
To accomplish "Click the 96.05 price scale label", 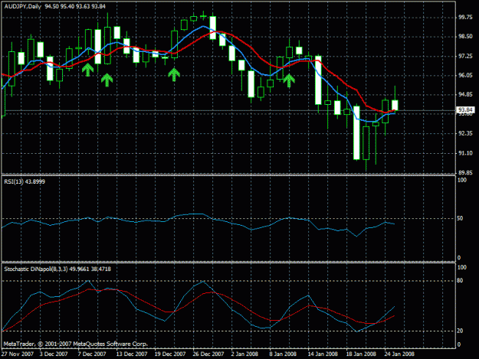I will [465, 75].
